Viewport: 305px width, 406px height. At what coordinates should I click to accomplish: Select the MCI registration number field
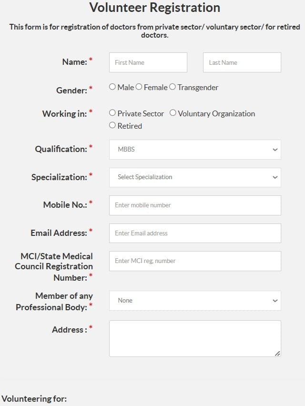coord(194,261)
